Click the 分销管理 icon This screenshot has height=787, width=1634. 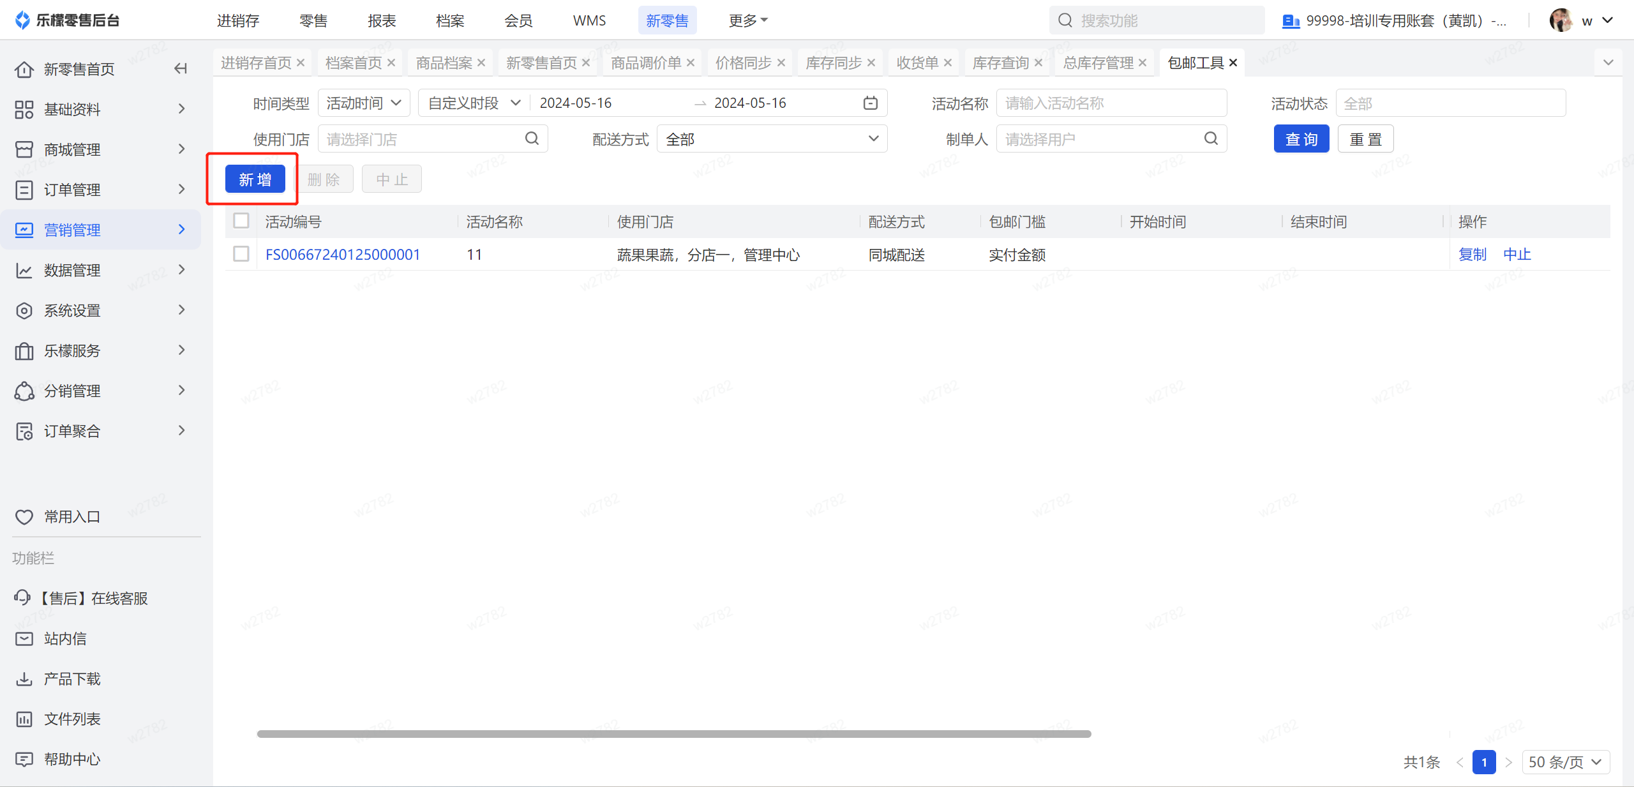(x=24, y=391)
